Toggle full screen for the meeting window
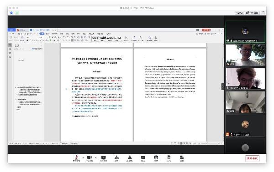The image size is (274, 172). click(263, 13)
